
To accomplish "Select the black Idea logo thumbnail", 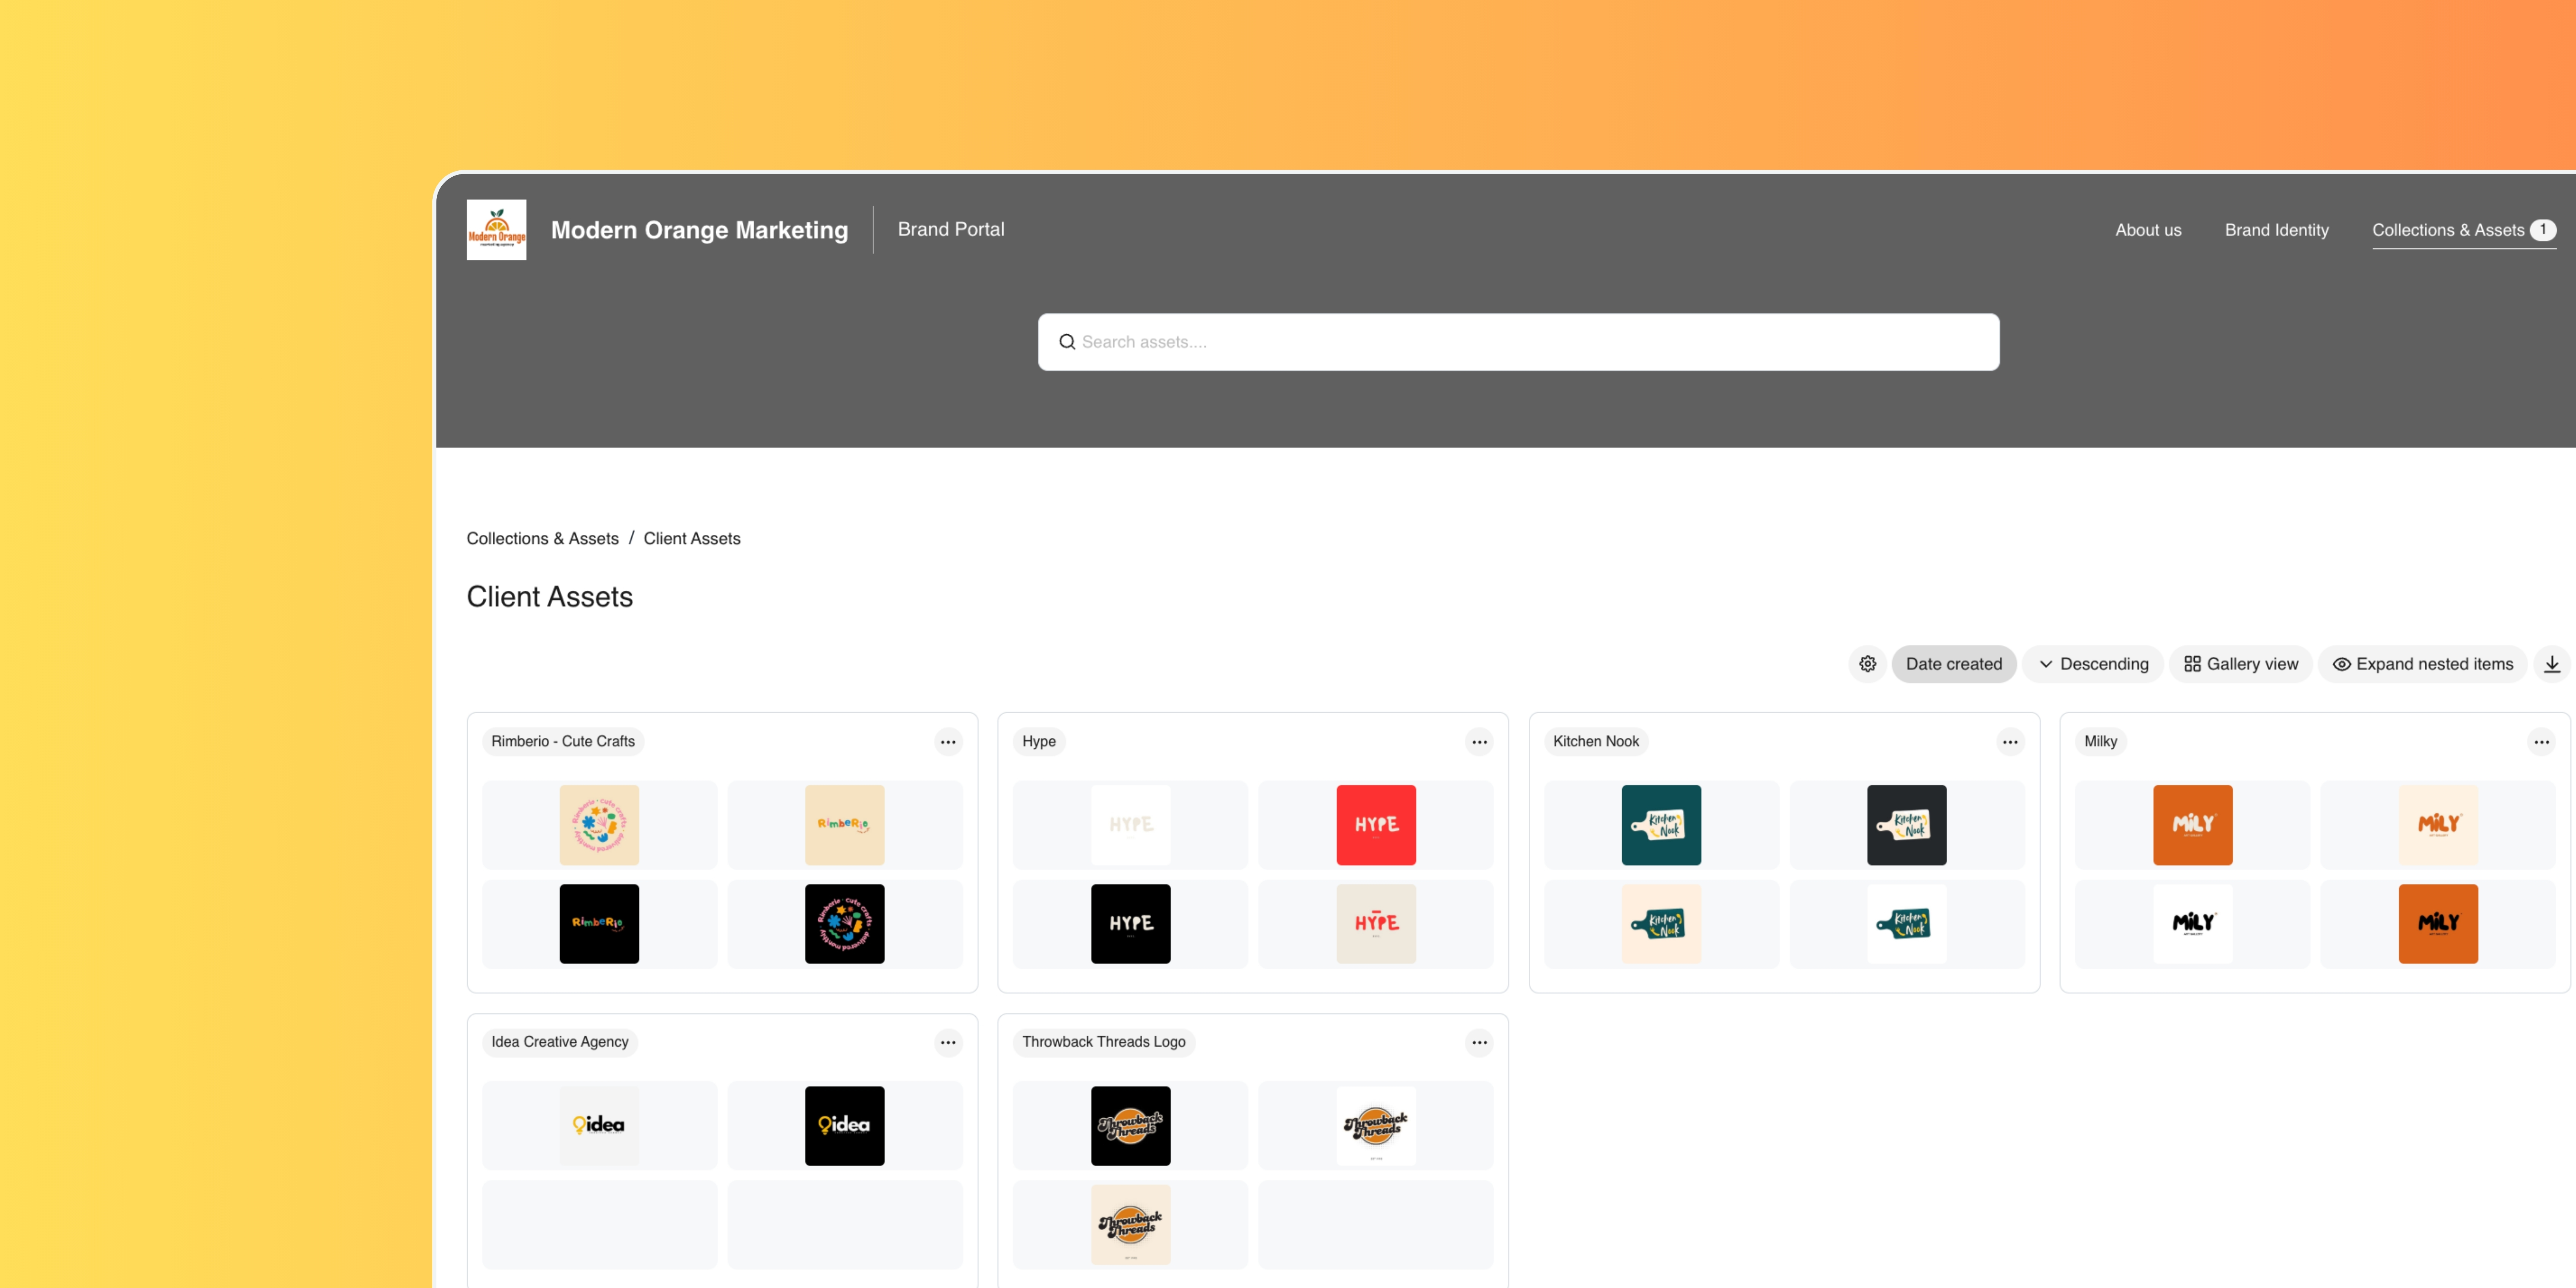I will [x=844, y=1126].
